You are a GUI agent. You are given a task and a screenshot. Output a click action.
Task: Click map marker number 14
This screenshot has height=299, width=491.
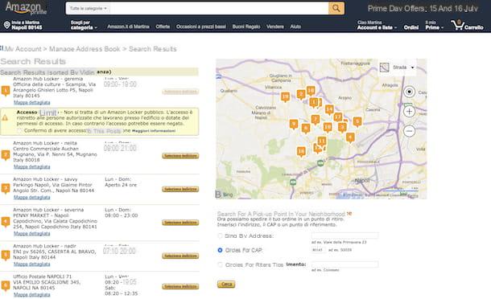[329, 109]
